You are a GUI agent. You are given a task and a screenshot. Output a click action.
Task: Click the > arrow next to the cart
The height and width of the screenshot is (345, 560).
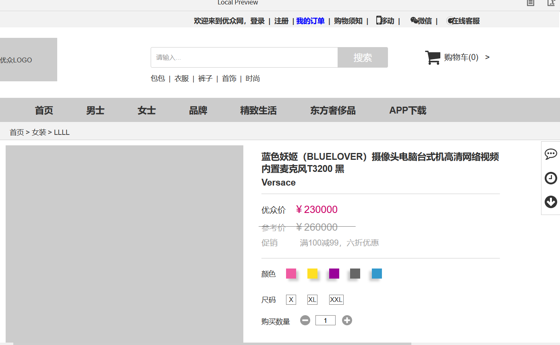tap(487, 57)
